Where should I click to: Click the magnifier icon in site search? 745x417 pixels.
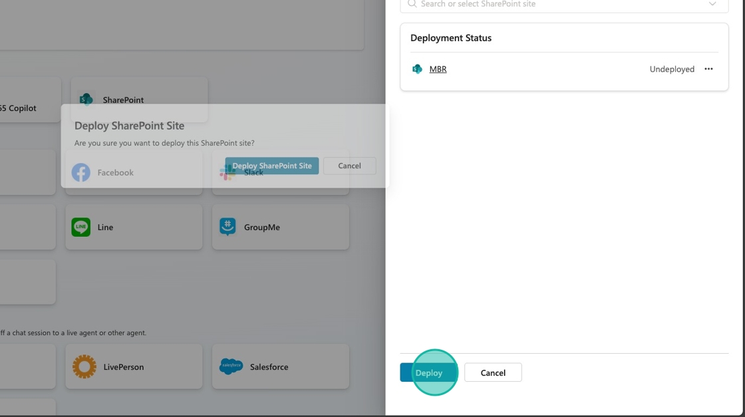412,4
